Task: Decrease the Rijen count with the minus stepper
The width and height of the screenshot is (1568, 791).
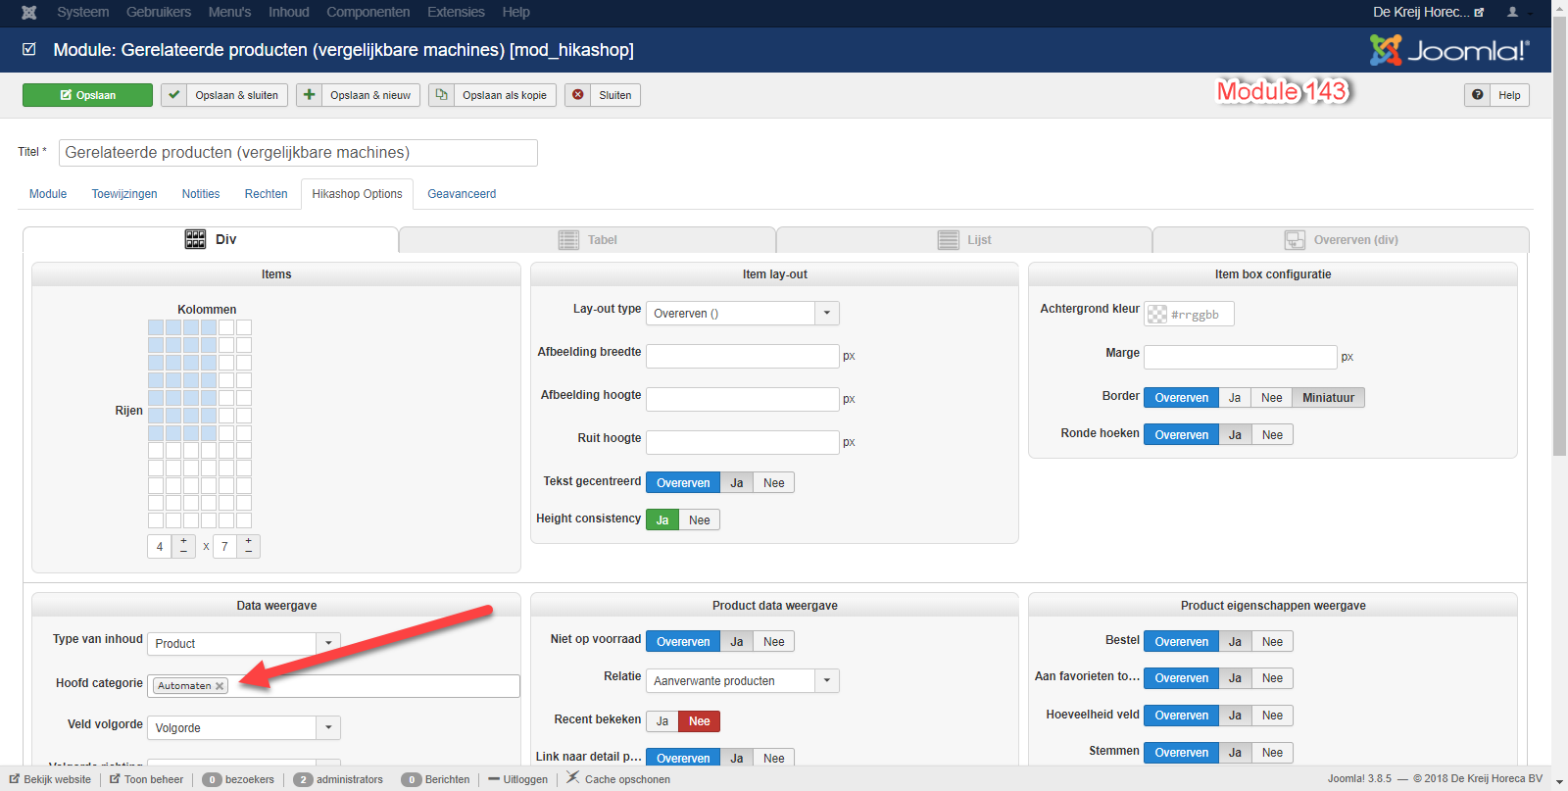Action: tap(249, 552)
